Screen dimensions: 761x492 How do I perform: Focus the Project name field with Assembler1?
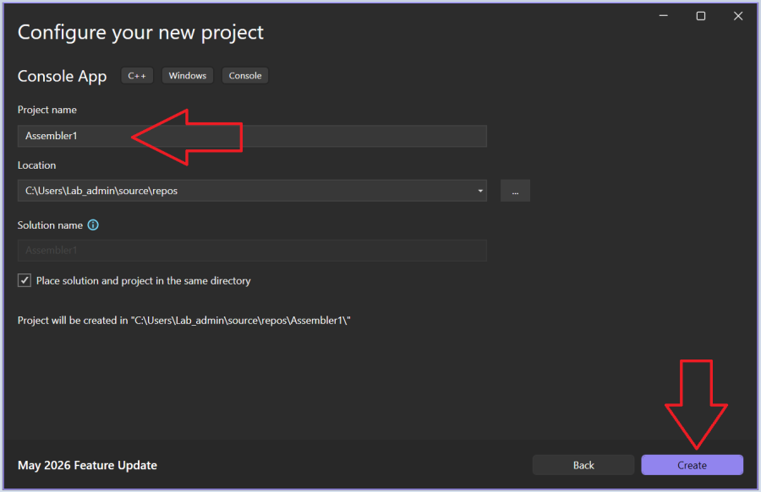pyautogui.click(x=252, y=136)
